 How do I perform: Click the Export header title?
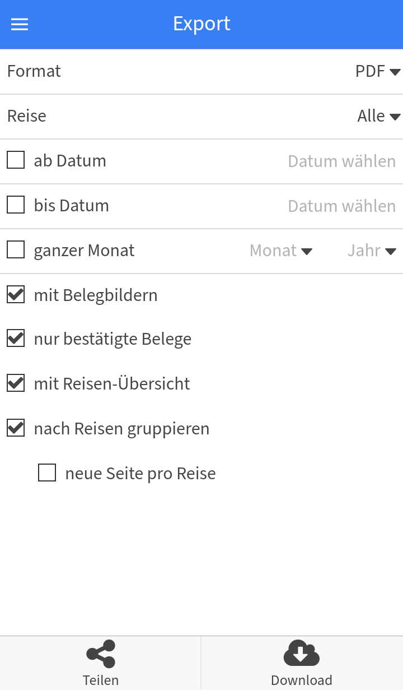click(x=201, y=24)
